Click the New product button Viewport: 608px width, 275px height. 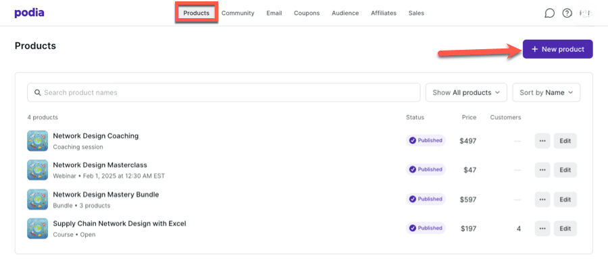coord(557,49)
